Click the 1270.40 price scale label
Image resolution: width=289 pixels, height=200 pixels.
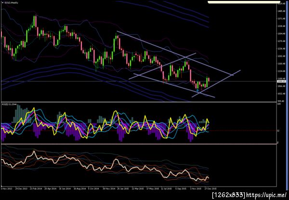click(281, 41)
